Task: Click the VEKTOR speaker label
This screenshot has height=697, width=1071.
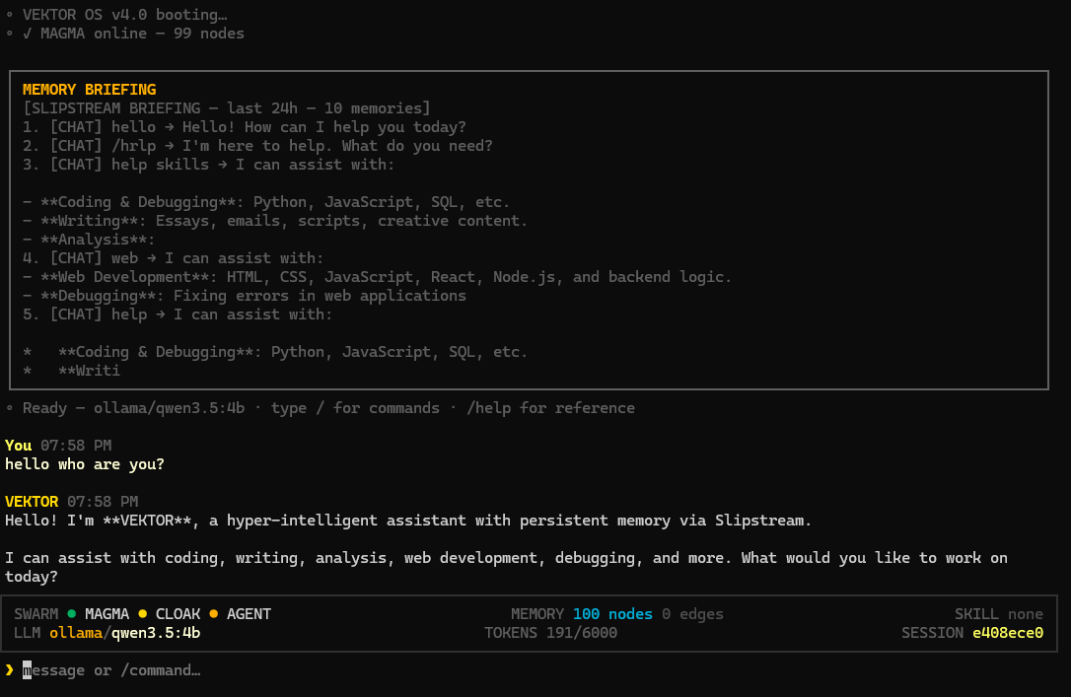Action: (31, 501)
